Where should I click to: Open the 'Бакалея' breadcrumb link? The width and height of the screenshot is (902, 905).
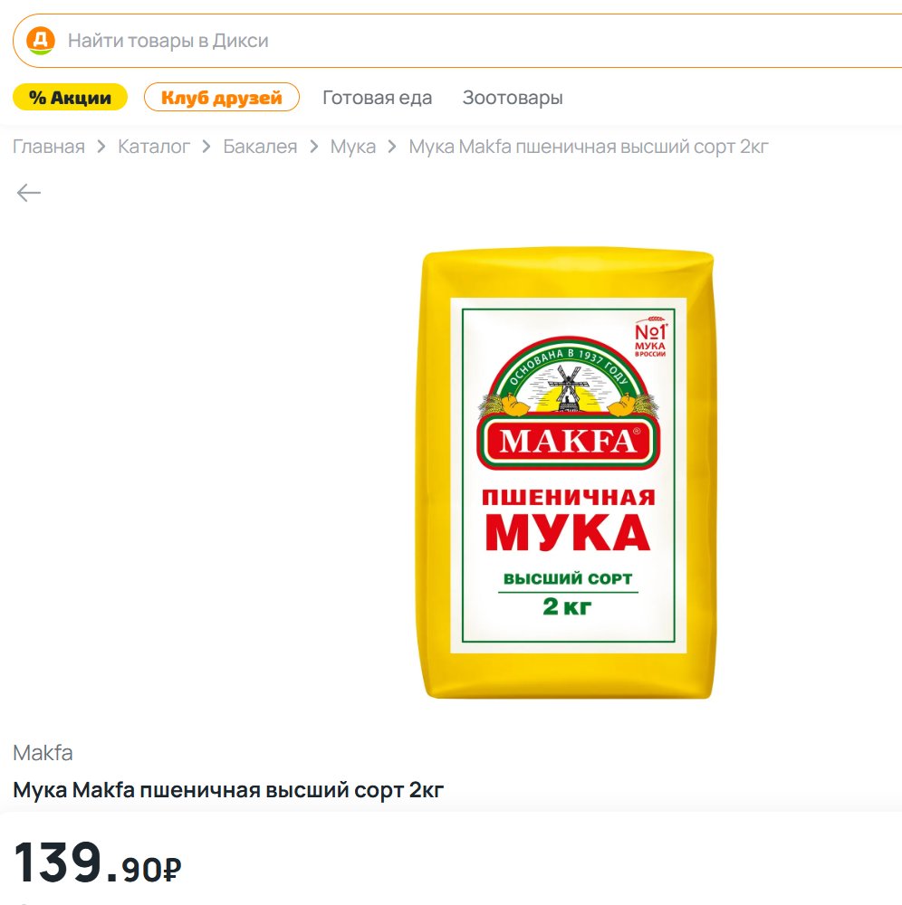(x=260, y=147)
